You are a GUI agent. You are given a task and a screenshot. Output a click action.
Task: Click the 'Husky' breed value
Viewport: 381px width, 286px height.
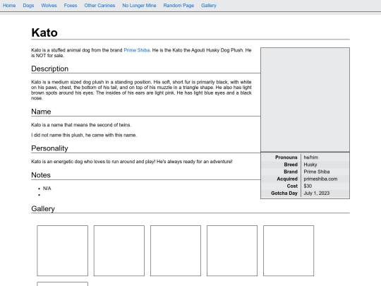(x=310, y=165)
